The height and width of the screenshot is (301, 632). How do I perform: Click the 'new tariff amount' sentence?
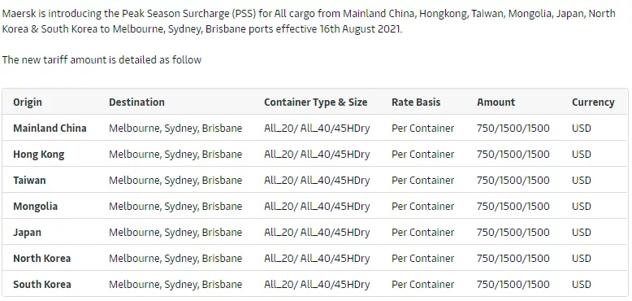(x=102, y=60)
